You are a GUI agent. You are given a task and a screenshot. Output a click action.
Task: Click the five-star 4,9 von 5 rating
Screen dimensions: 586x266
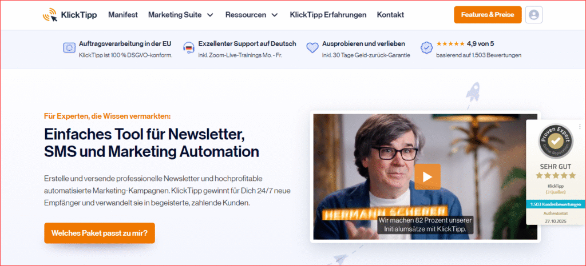pyautogui.click(x=465, y=43)
